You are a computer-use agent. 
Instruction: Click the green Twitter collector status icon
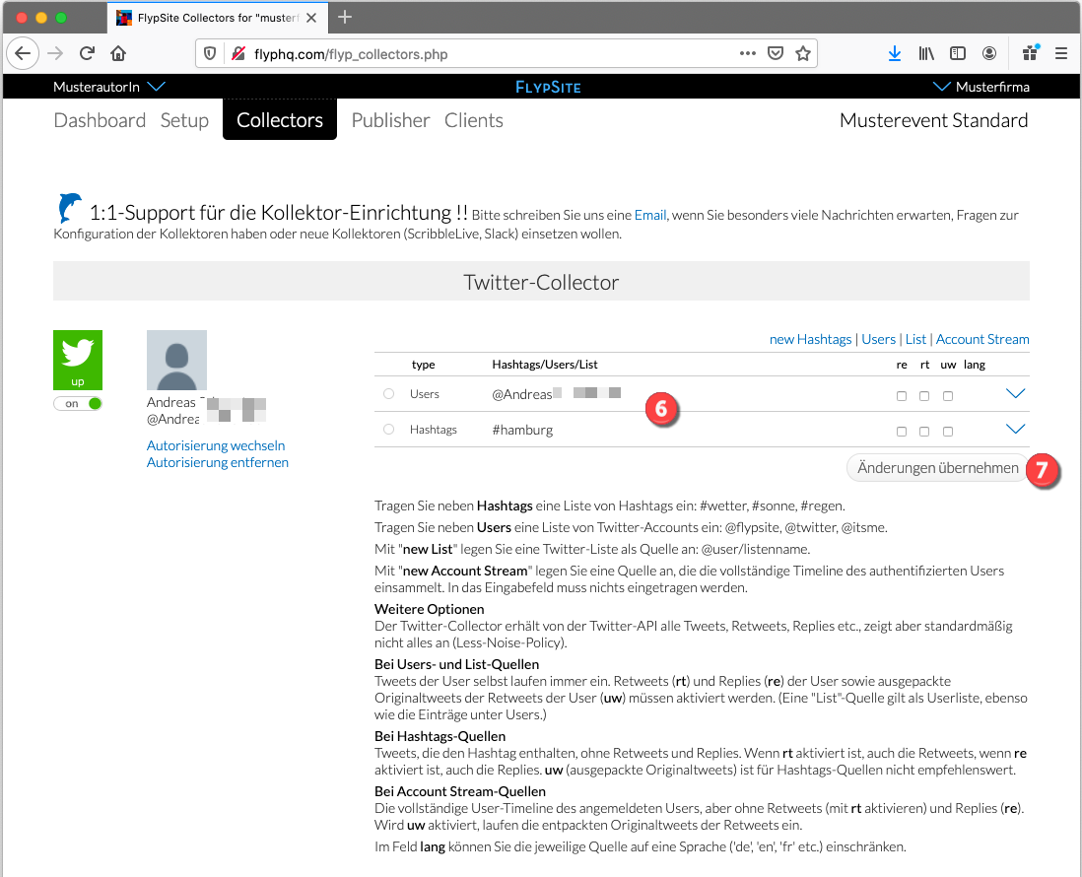coord(78,360)
